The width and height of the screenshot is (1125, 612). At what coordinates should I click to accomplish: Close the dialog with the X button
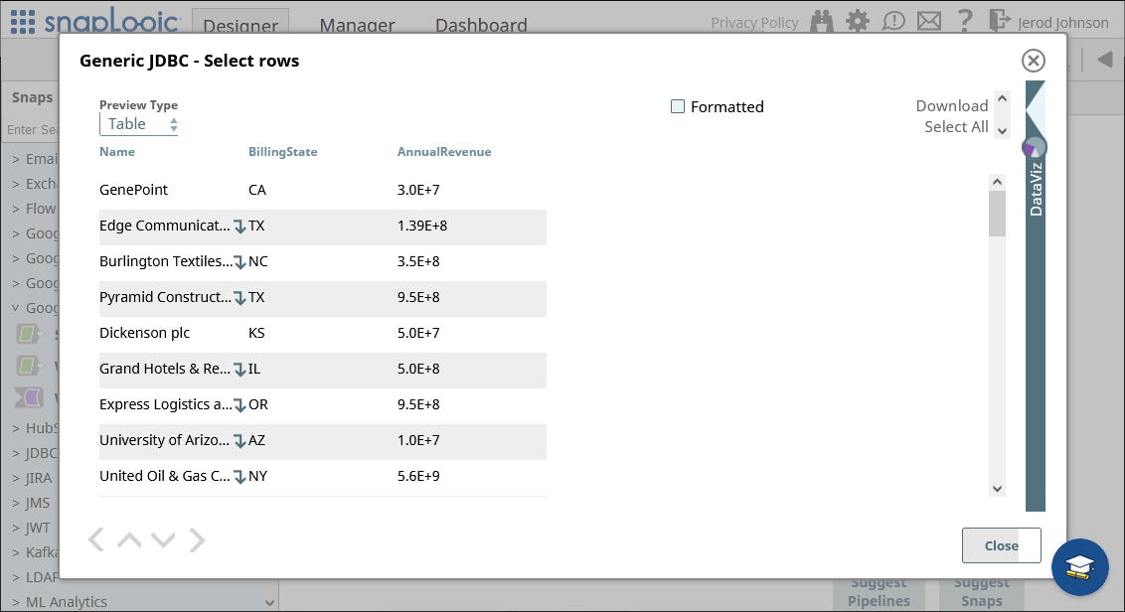(x=1034, y=61)
